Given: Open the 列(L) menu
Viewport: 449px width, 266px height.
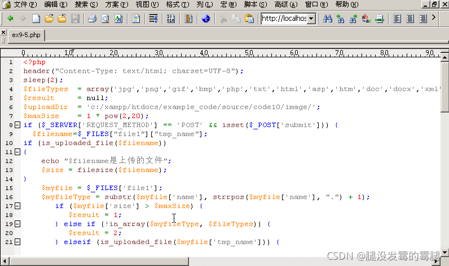Looking at the screenshot, I should pos(205,4).
